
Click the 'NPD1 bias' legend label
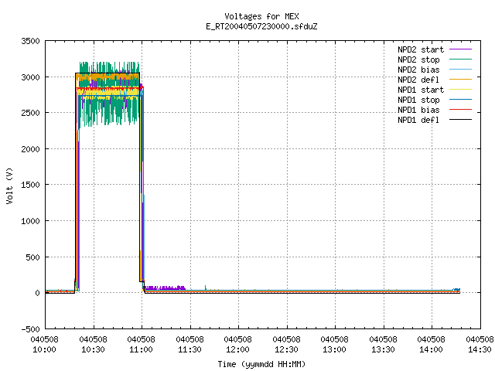(x=418, y=110)
